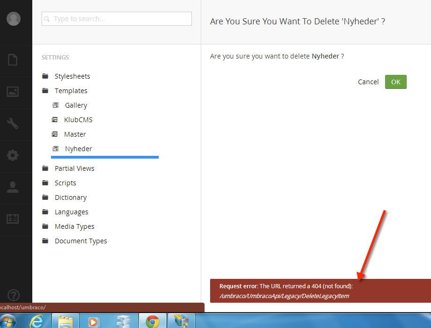Image resolution: width=431 pixels, height=328 pixels.
Task: Select the Gallery template
Action: [76, 105]
